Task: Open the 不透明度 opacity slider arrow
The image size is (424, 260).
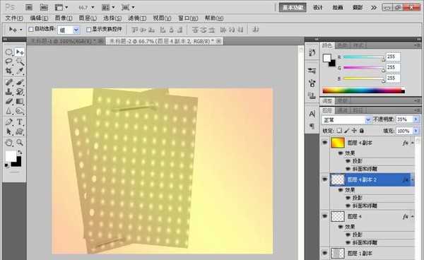Action: click(416, 119)
